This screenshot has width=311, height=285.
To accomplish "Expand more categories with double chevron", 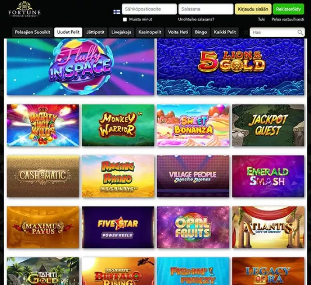I will [245, 32].
